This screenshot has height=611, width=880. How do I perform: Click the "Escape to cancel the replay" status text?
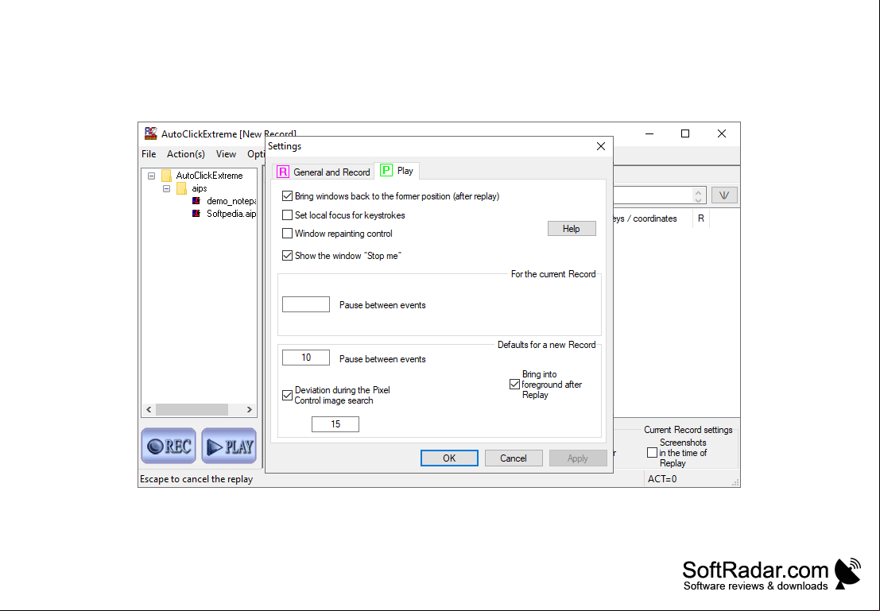[x=196, y=478]
